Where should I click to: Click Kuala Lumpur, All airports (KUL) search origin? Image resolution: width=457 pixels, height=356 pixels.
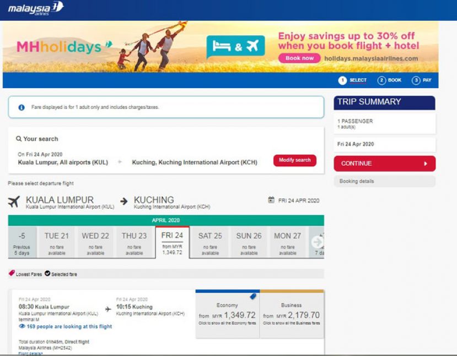click(x=63, y=162)
